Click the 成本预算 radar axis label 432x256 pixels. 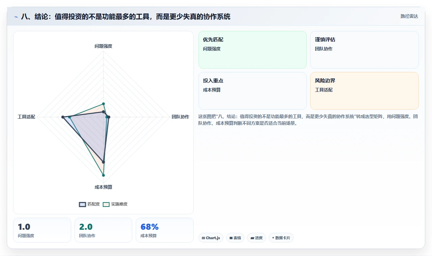point(103,187)
